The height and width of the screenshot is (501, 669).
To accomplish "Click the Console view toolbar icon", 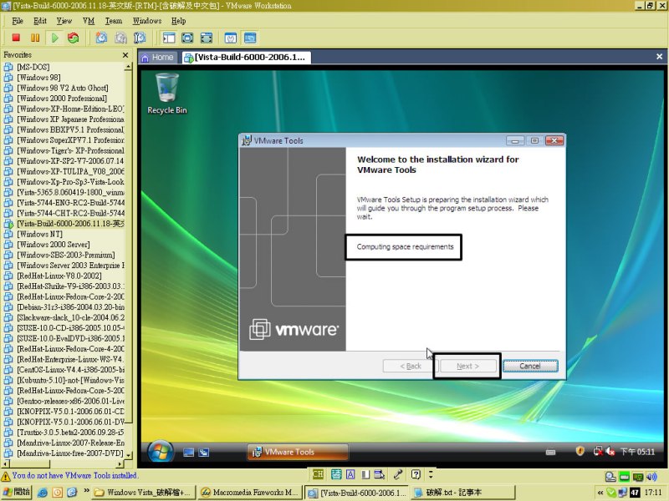I will click(x=250, y=38).
